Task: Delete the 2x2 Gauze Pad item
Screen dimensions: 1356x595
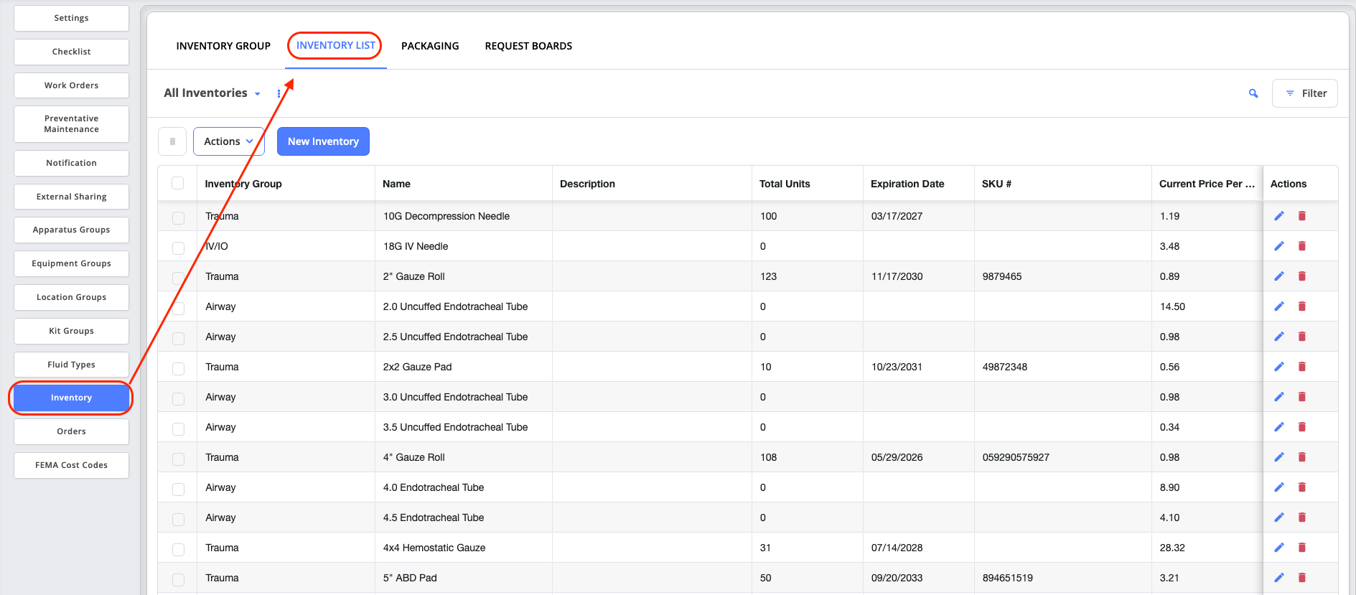Action: point(1302,367)
